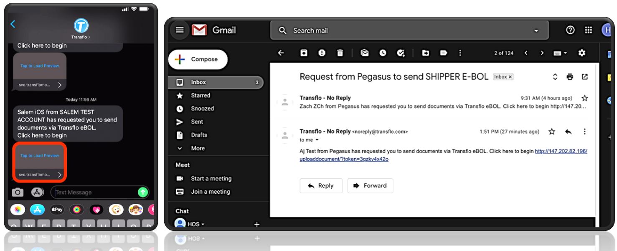Screen dimensions: 617x251
Task: Open input tools dropdown
Action: tap(560, 53)
